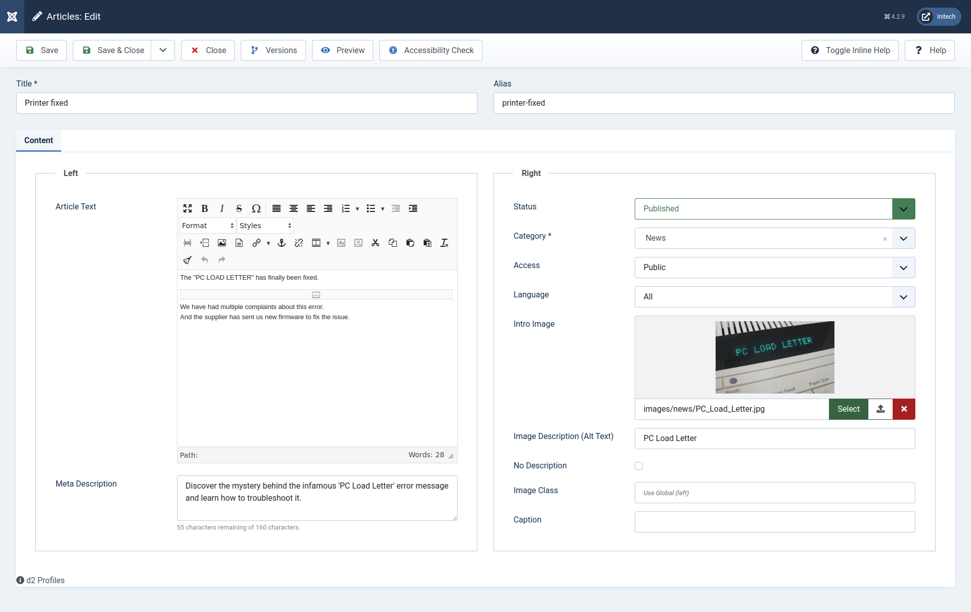The height and width of the screenshot is (612, 971).
Task: Click the Italic formatting icon
Action: point(220,208)
